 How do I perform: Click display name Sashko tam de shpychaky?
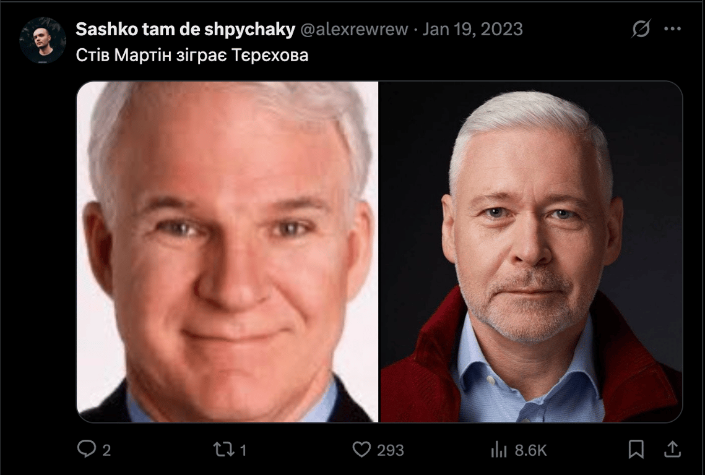(185, 29)
